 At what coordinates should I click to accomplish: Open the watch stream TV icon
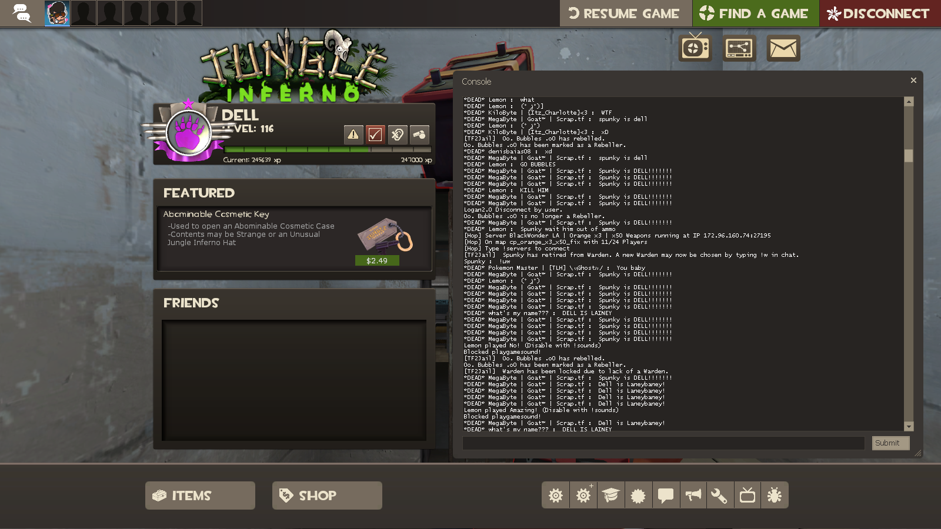point(695,48)
